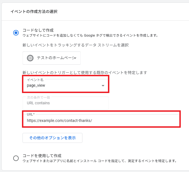Expand the data stream dropdown arrow
The width and height of the screenshot is (189, 172).
point(75,58)
